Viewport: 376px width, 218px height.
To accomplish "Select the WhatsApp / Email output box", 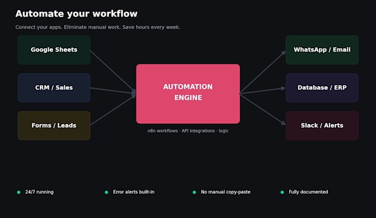I will point(322,50).
